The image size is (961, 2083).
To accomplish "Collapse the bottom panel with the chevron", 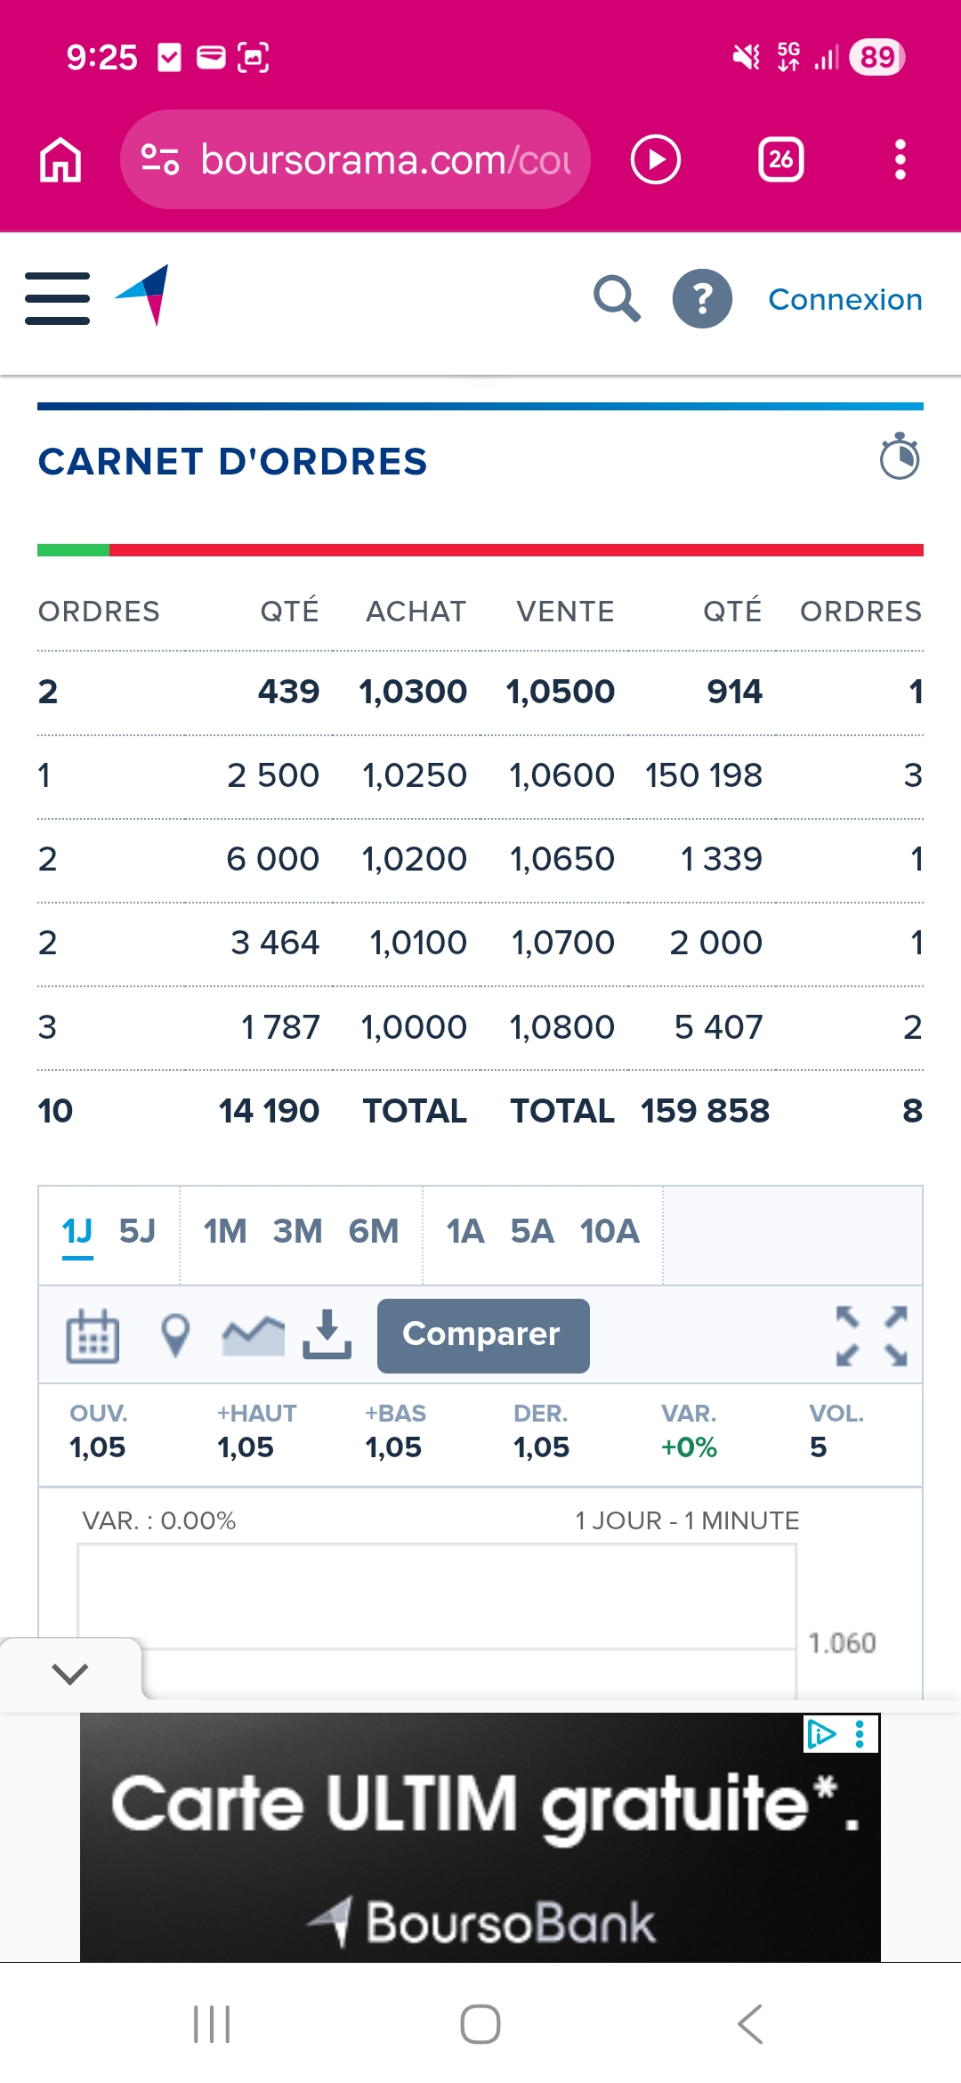I will (x=70, y=1674).
